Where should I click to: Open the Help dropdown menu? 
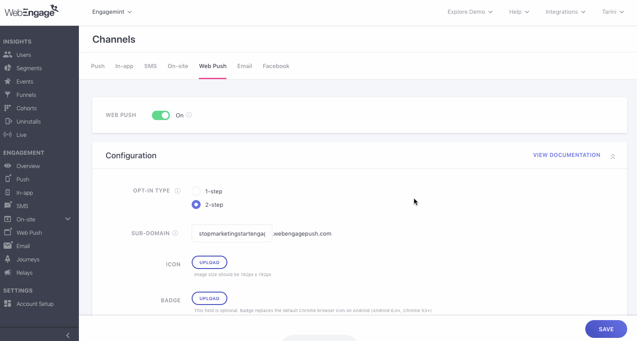click(x=519, y=12)
